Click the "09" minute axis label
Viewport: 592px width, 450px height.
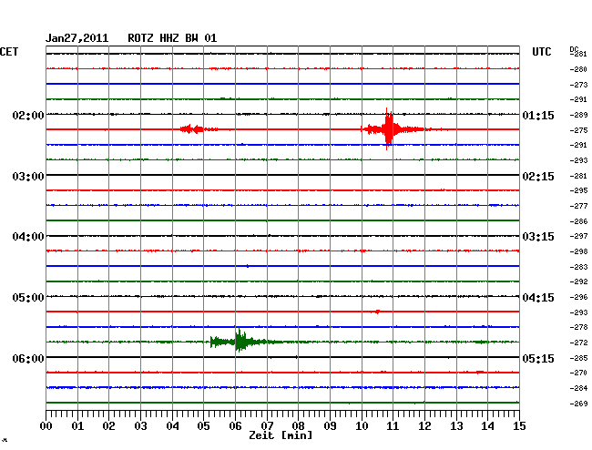[330, 426]
